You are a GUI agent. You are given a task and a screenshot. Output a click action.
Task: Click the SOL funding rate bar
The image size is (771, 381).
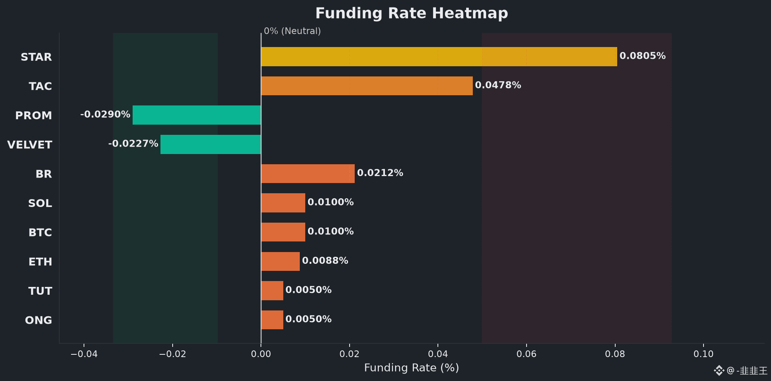283,203
